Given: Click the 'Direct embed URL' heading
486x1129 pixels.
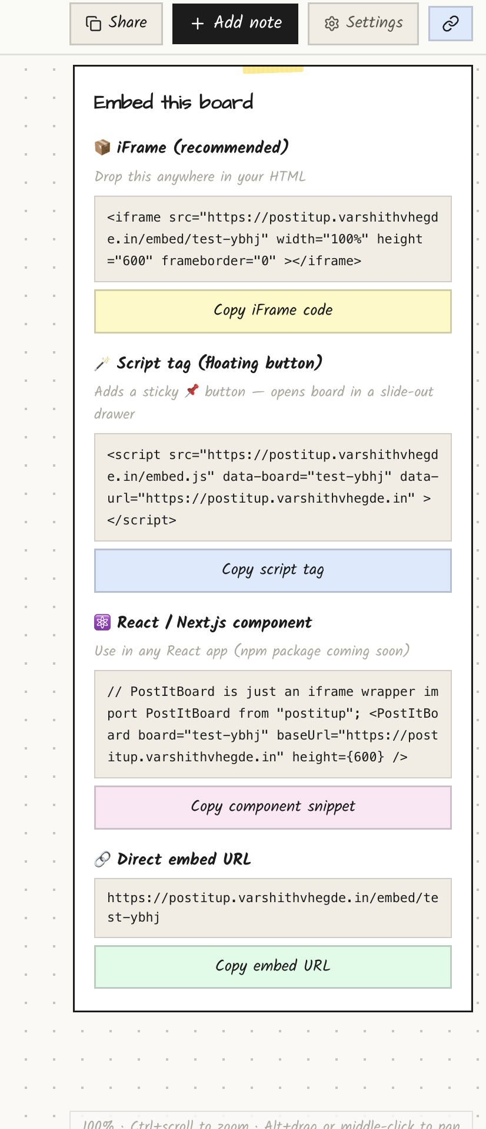Looking at the screenshot, I should [184, 860].
